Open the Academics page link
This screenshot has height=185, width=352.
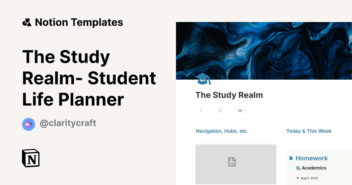pyautogui.click(x=314, y=168)
